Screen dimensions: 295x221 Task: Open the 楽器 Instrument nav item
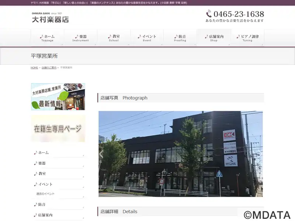click(x=80, y=38)
